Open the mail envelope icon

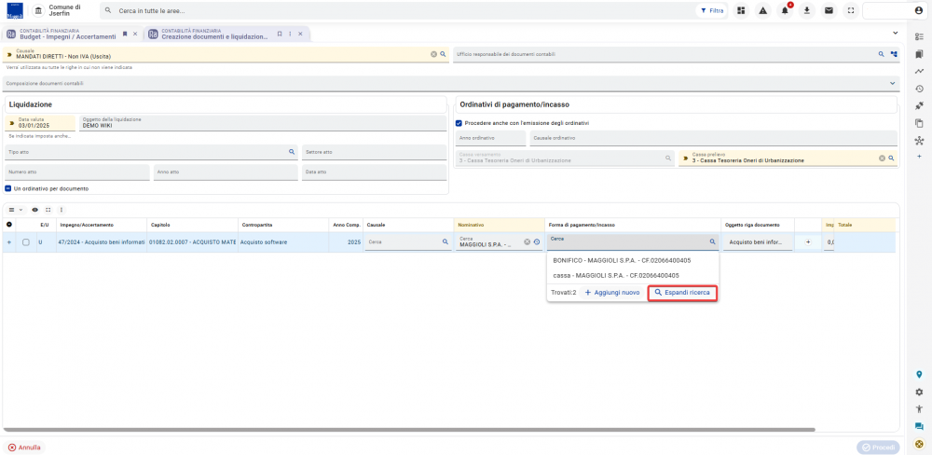[829, 10]
